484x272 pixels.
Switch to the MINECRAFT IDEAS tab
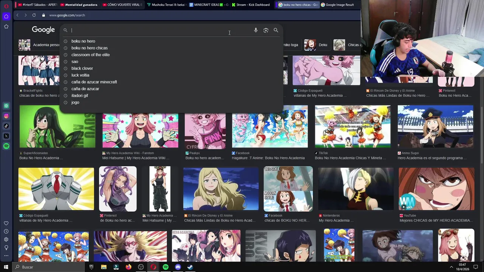pos(209,5)
